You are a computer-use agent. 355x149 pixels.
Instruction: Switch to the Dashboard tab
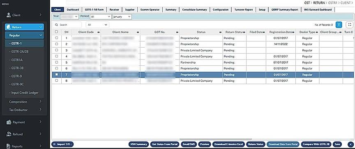tap(73, 10)
